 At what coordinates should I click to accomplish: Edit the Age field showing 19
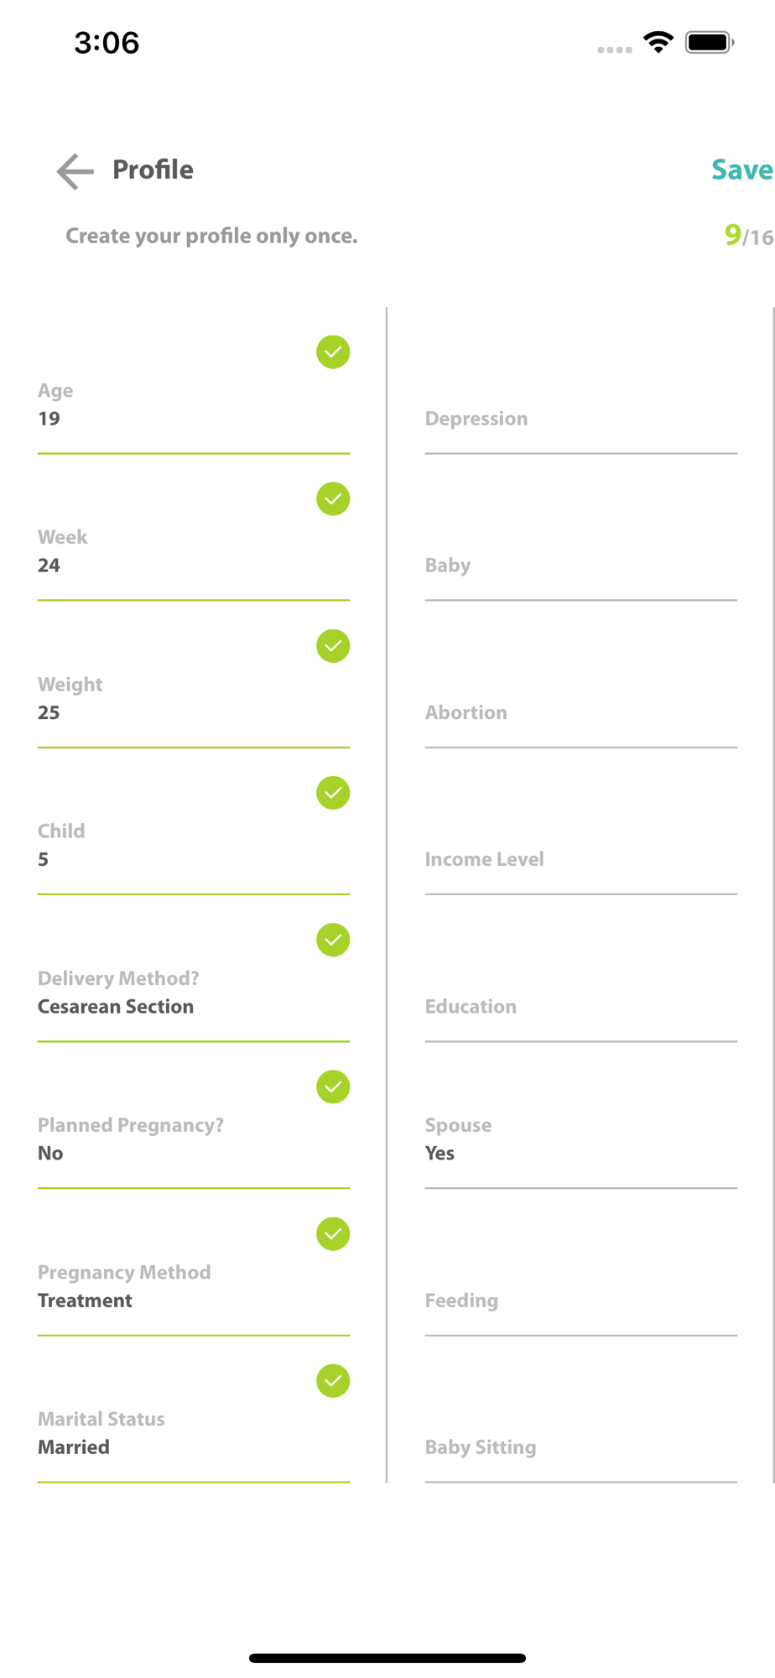click(194, 405)
